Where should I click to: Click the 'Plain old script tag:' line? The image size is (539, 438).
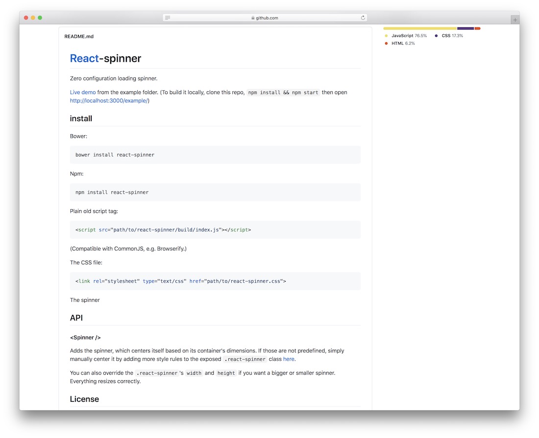[x=94, y=211]
